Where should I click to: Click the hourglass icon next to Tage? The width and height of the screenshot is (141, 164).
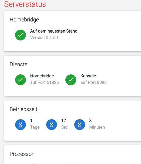(21, 124)
